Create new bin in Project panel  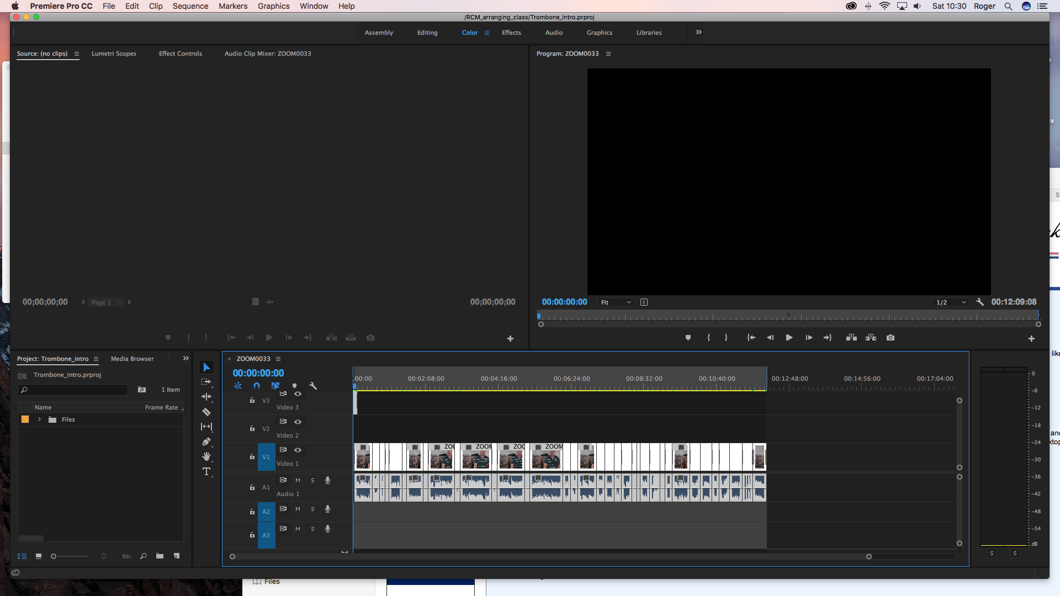point(160,556)
